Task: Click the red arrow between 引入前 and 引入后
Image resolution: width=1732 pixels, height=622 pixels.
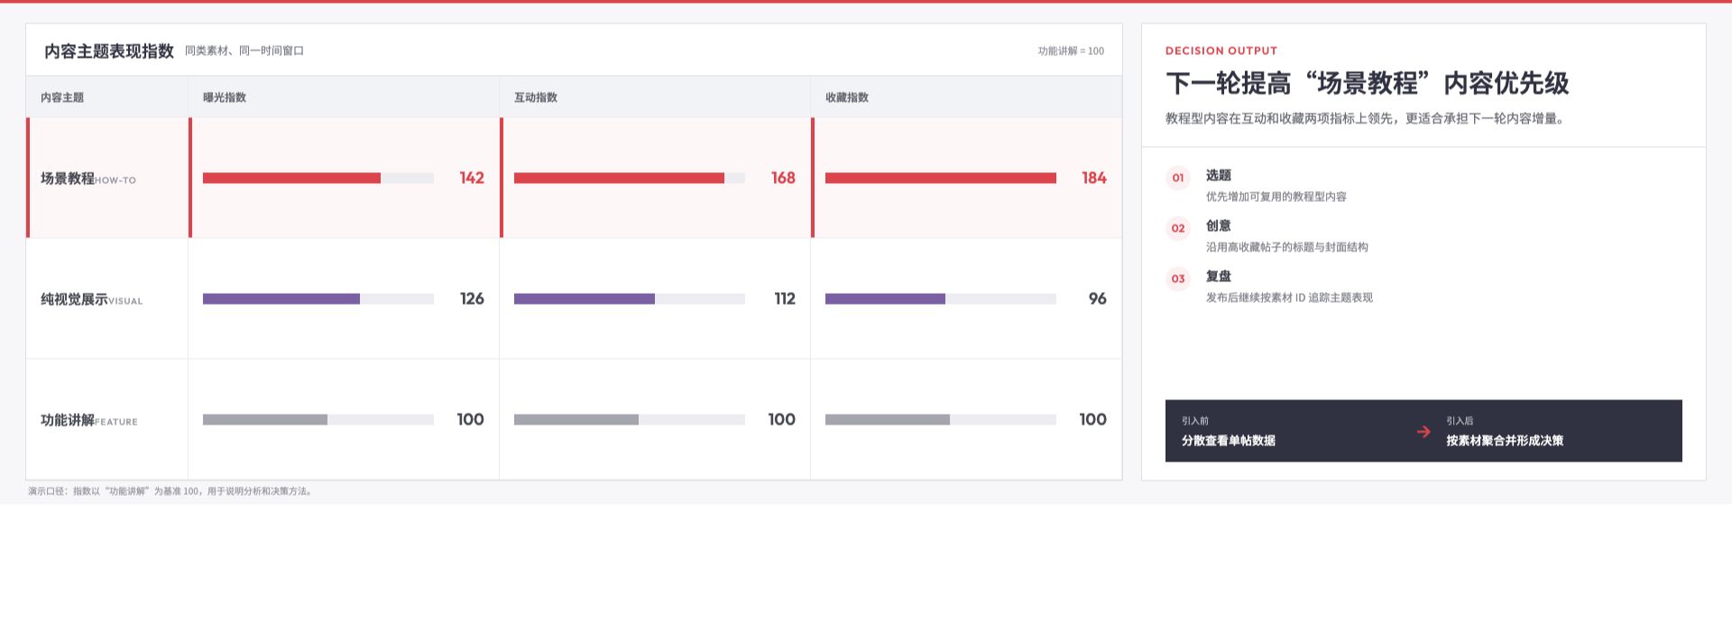Action: click(x=1423, y=431)
